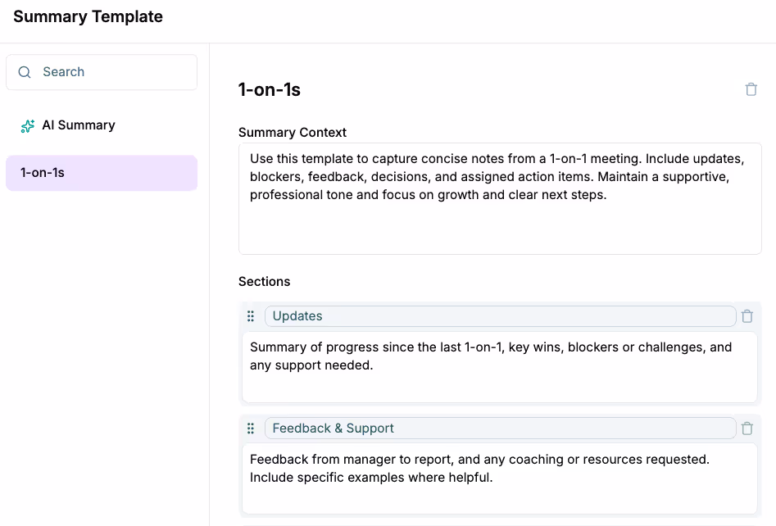The image size is (776, 526).
Task: Click the Updates section title field
Action: click(x=500, y=315)
